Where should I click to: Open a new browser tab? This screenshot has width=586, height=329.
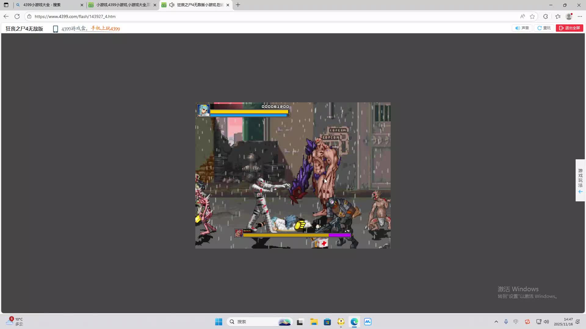coord(238,5)
